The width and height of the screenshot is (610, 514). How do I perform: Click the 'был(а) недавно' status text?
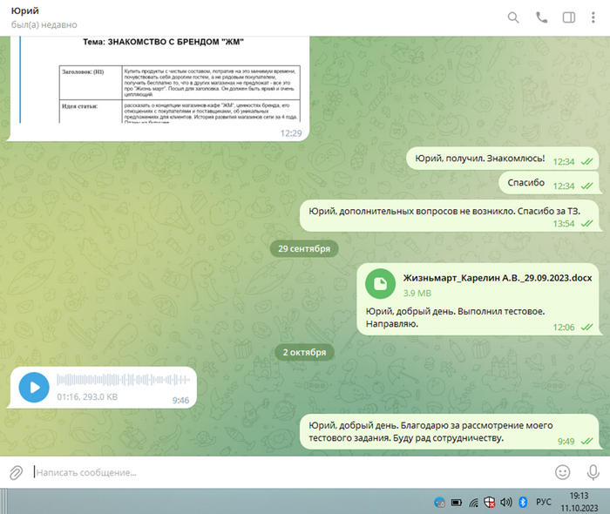(x=44, y=25)
